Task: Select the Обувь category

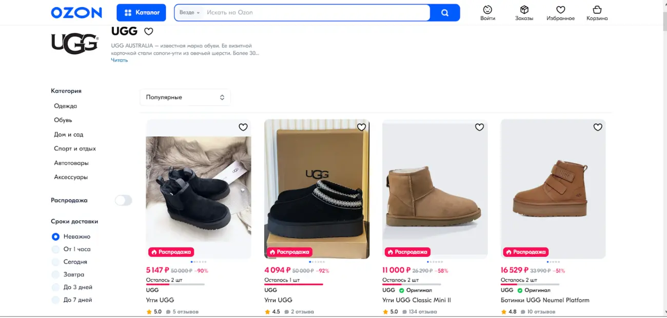Action: pyautogui.click(x=63, y=120)
